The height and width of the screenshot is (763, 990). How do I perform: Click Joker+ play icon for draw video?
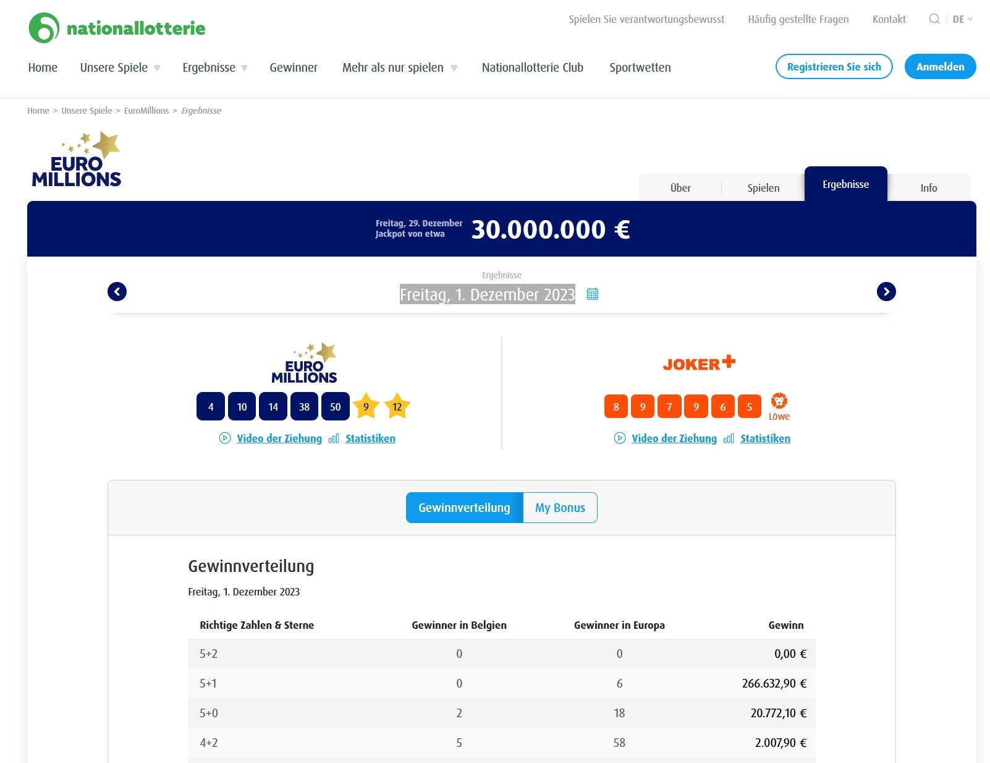(620, 438)
